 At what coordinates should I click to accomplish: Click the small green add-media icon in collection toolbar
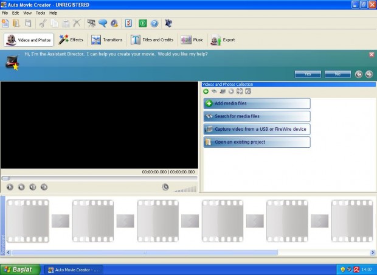coord(206,91)
